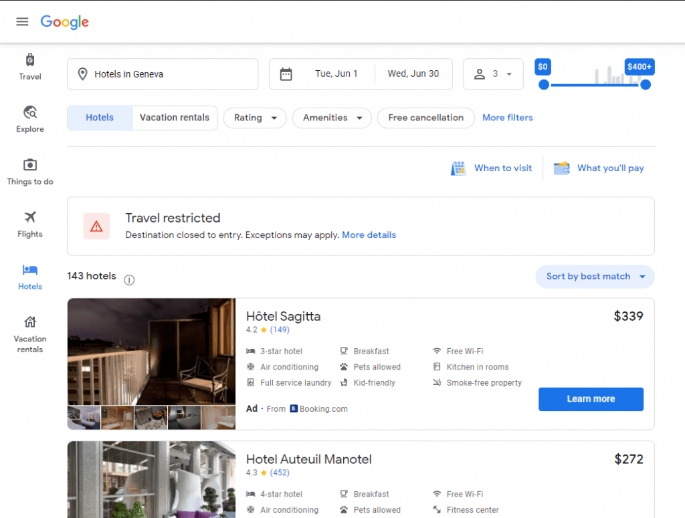Click the Wed, Jun 30 check-out date
The width and height of the screenshot is (685, 518).
click(413, 74)
